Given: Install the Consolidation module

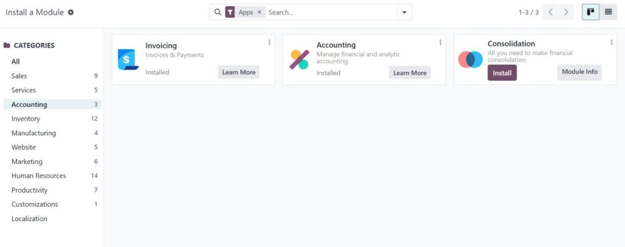Looking at the screenshot, I should [502, 73].
